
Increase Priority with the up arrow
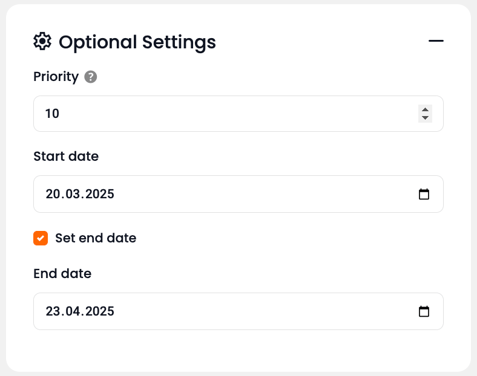[426, 109]
